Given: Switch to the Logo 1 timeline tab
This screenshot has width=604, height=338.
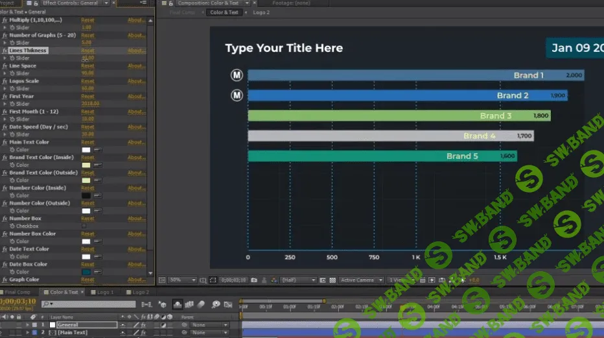Looking at the screenshot, I should click(102, 292).
